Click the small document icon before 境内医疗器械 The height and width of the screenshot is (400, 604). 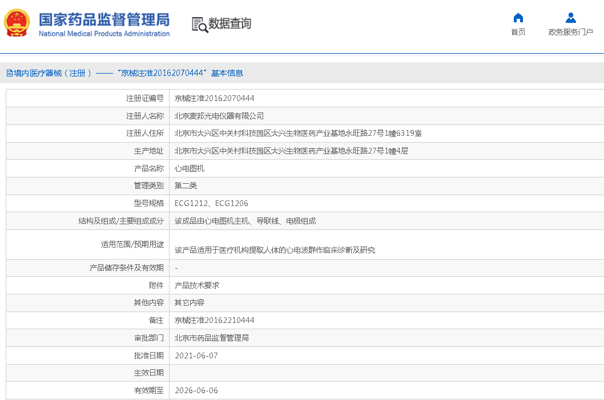9,73
